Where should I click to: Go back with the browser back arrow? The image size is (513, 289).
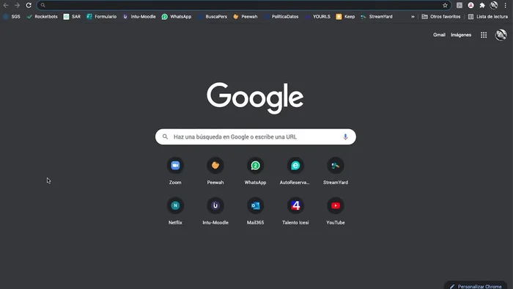click(x=6, y=5)
